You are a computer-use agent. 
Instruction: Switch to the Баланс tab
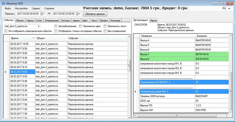coord(104,20)
